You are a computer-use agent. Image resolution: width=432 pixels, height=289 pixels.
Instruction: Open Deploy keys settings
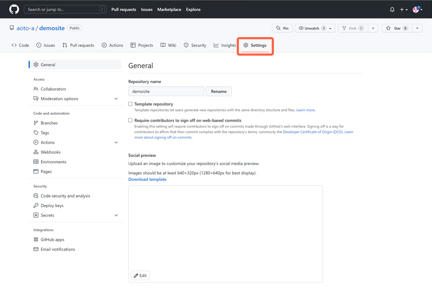(x=48, y=205)
